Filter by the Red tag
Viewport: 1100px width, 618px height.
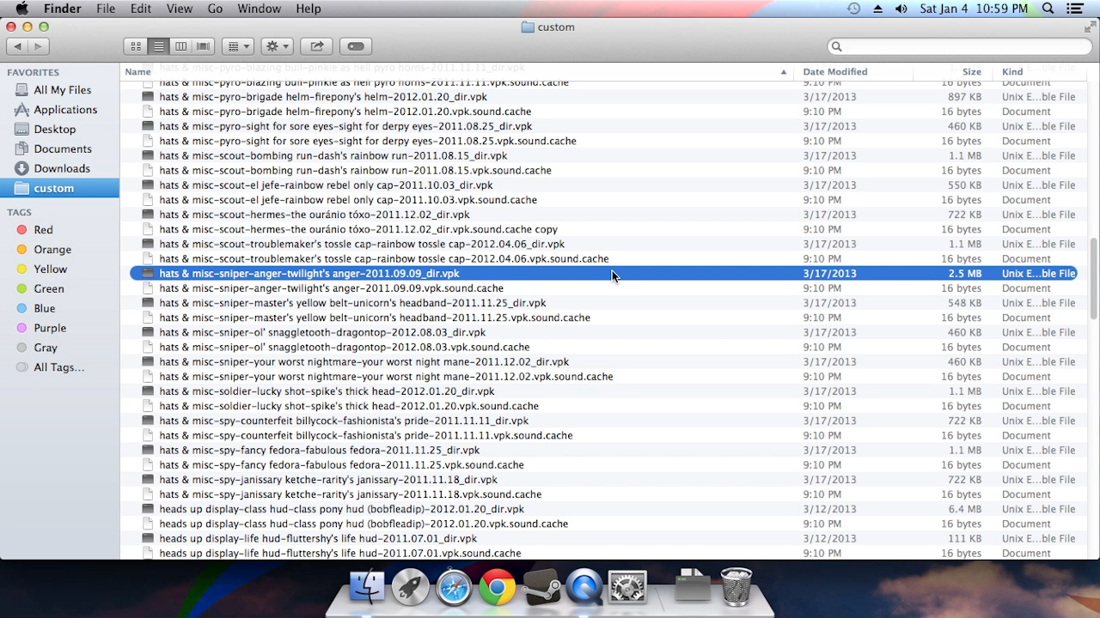43,230
